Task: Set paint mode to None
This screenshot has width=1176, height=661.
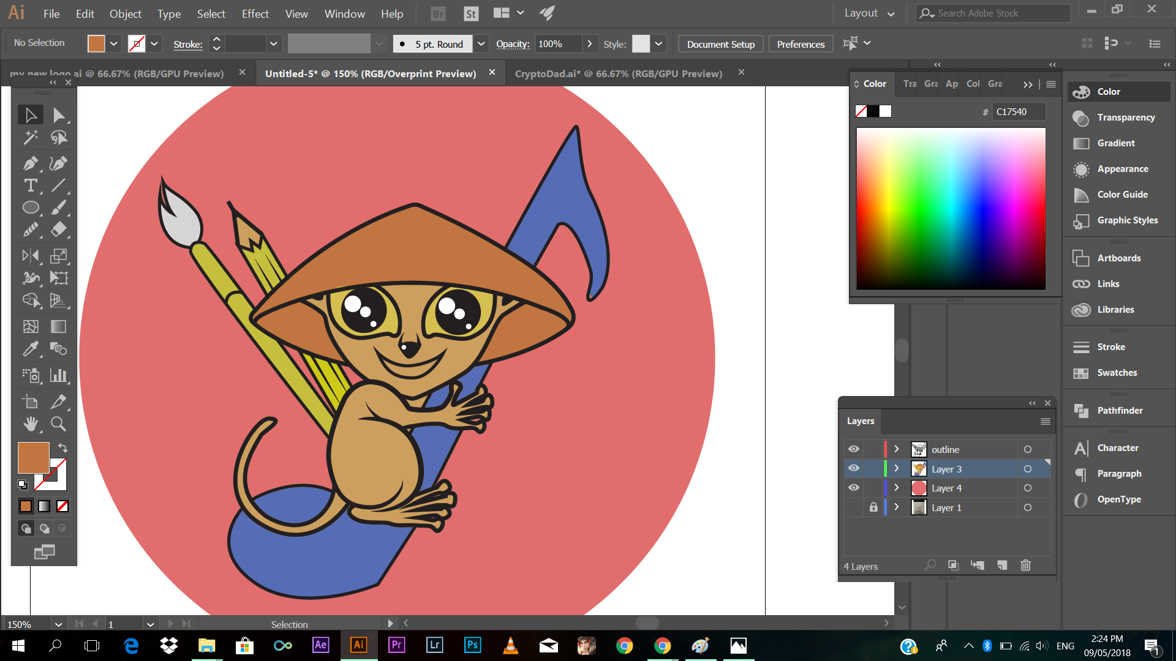Action: click(62, 506)
